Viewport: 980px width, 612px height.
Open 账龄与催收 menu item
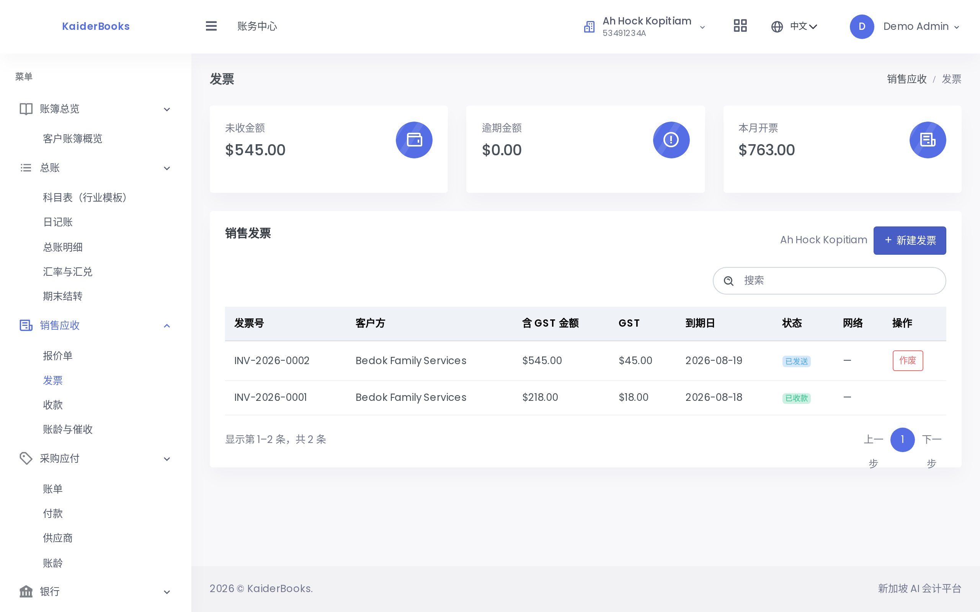click(68, 430)
